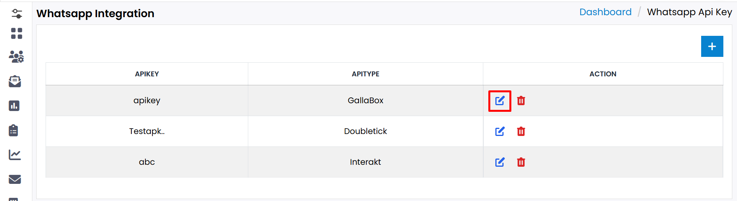Edit the Doubletick API key row
The height and width of the screenshot is (201, 737).
[500, 132]
